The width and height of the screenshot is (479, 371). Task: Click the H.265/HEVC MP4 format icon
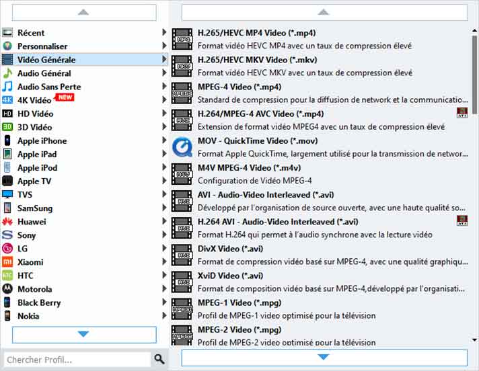tap(182, 39)
